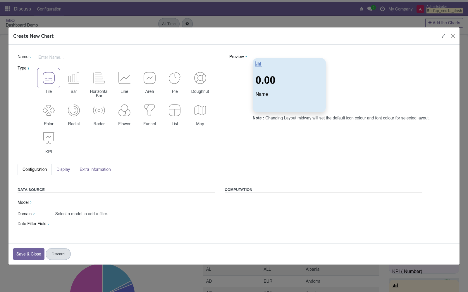Viewport: 468px width, 292px height.
Task: Click the Preview help question mark
Action: (246, 57)
